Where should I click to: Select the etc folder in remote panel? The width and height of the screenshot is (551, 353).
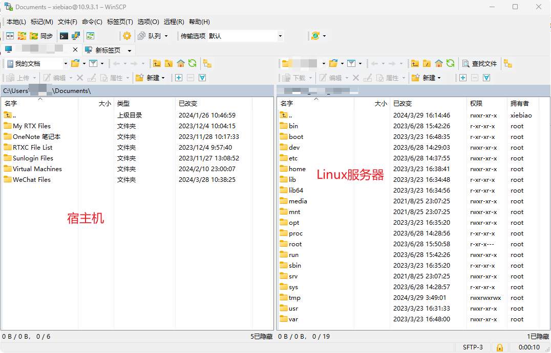tap(293, 158)
